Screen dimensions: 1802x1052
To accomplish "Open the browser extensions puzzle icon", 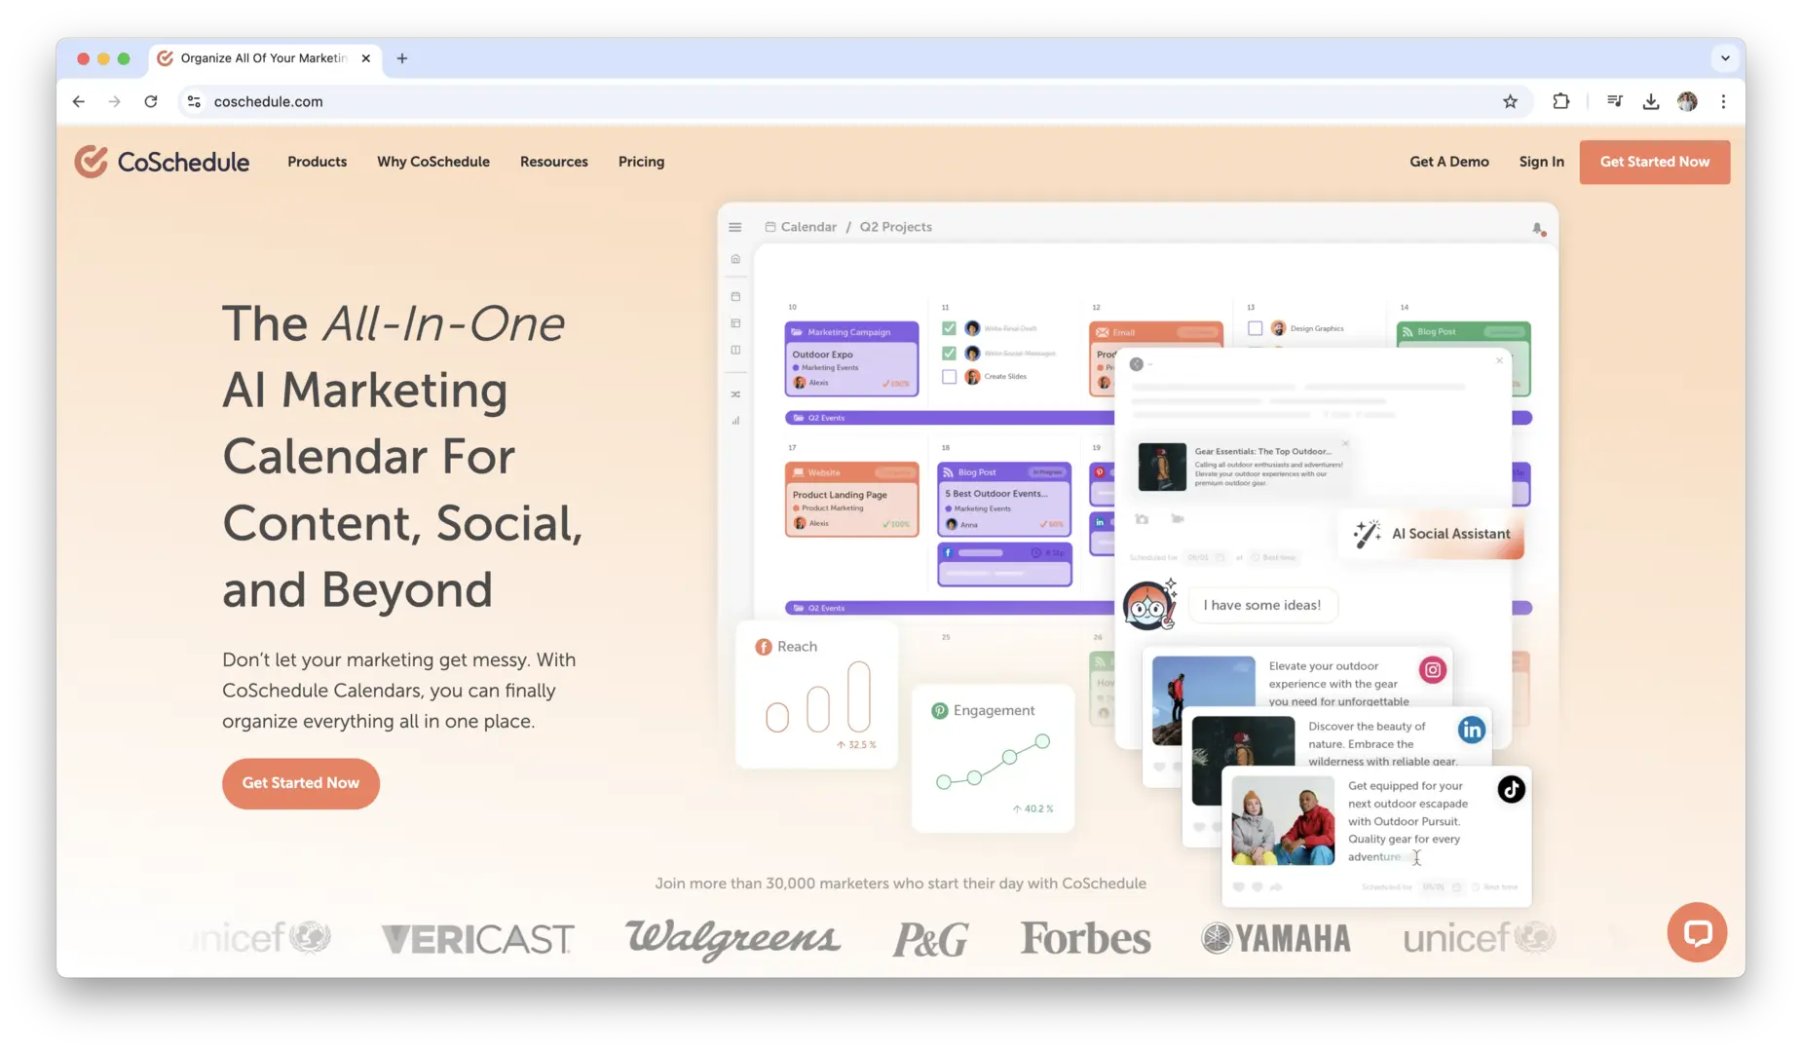I will coord(1561,101).
